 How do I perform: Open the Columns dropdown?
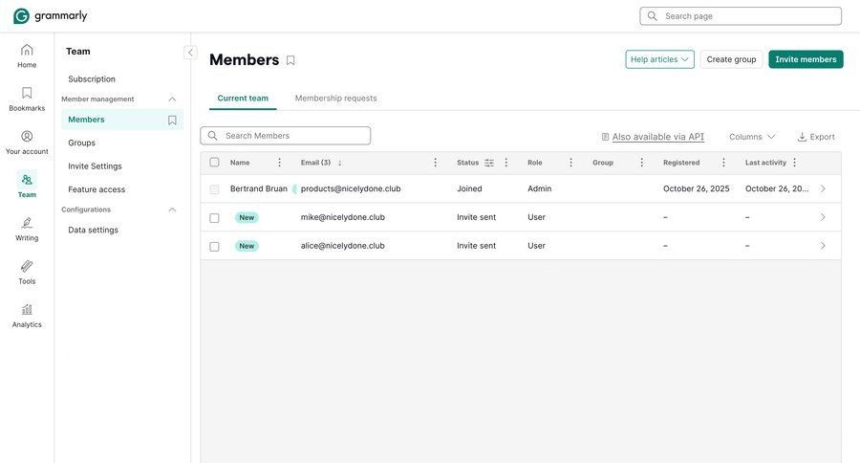point(751,137)
